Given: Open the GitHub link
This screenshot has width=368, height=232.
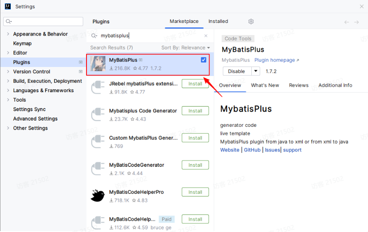Looking at the screenshot, I should pyautogui.click(x=252, y=150).
